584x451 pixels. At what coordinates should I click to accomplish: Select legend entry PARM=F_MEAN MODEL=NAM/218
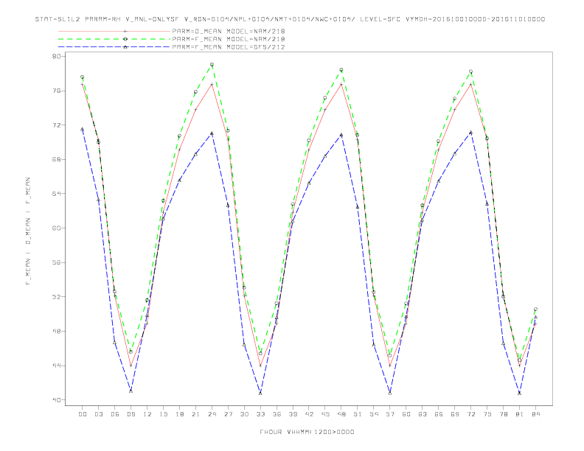click(229, 39)
